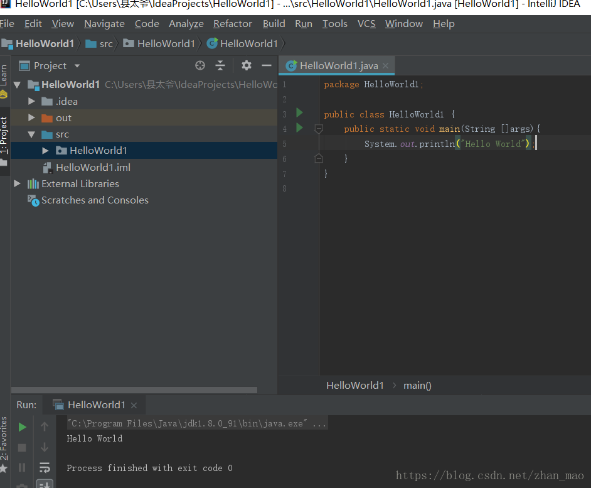
Task: Click src breadcrumb in navigation bar
Action: (x=99, y=44)
